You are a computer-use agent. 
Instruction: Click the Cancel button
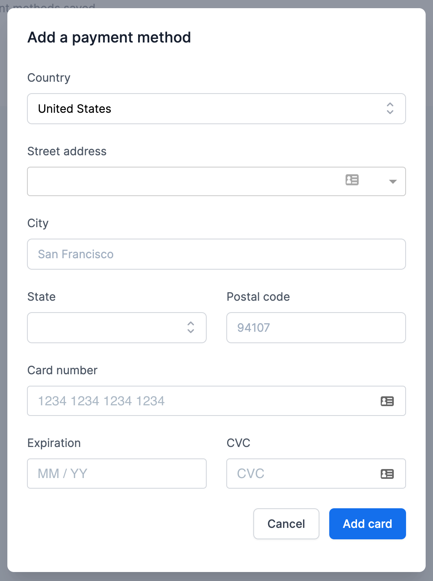click(286, 524)
